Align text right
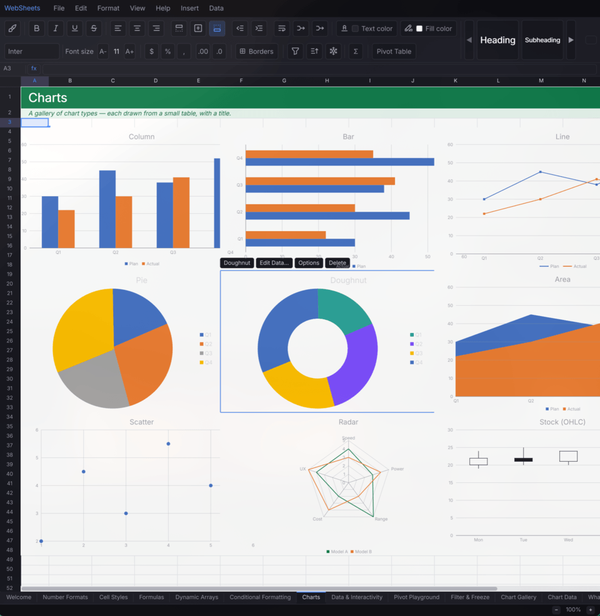 156,28
